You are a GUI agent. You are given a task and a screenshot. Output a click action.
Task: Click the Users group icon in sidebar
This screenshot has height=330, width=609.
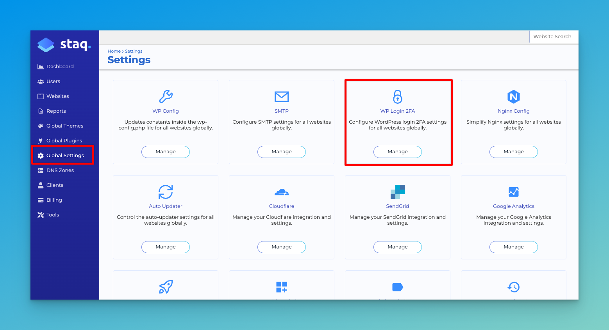[40, 82]
